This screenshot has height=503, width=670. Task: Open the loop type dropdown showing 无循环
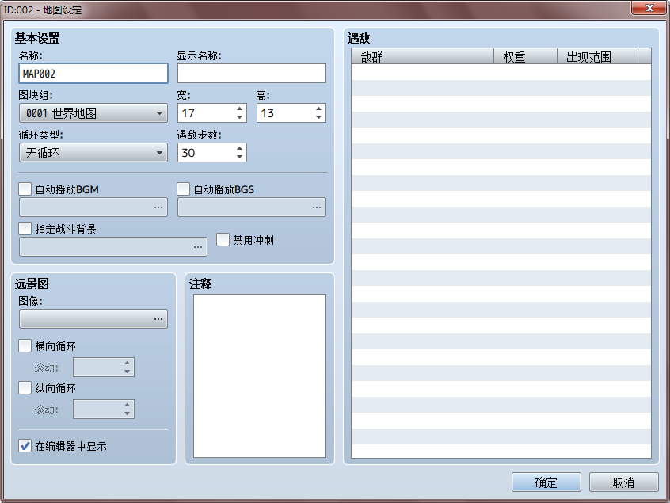point(93,153)
